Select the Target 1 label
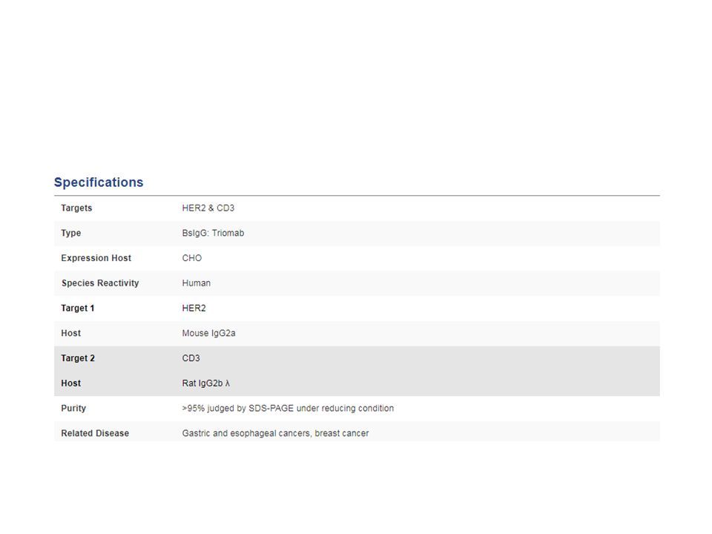 point(78,309)
